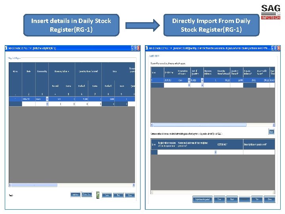Screen dimensions: 285x214
Task: Click Delete Row in Daily Stock Register
Action: (x=87, y=194)
